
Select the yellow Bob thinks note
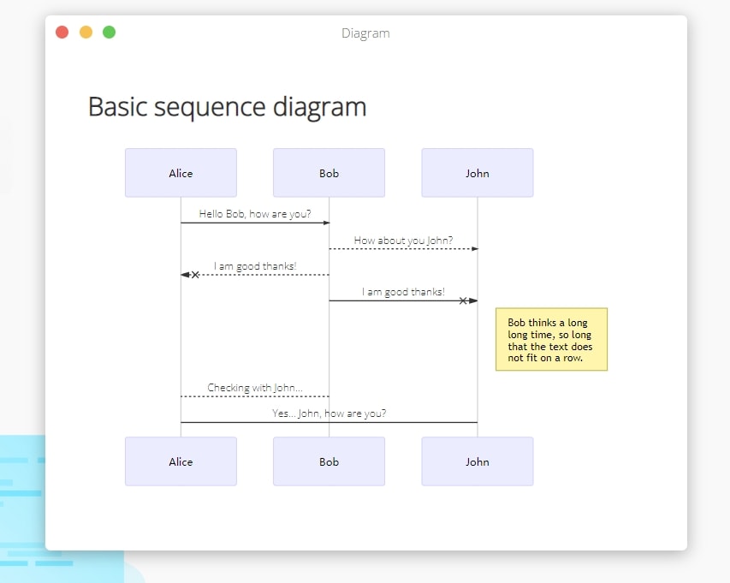click(x=551, y=340)
